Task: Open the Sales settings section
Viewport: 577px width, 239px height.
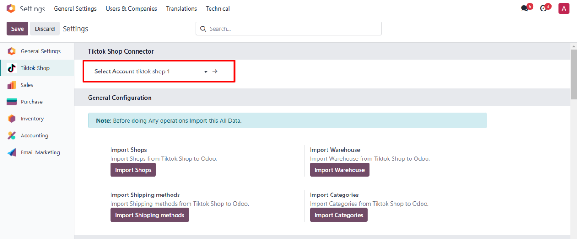Action: tap(27, 85)
